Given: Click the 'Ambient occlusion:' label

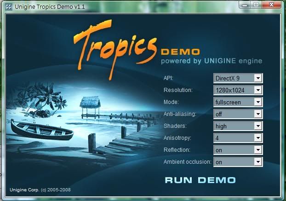Looking at the screenshot, I should [x=187, y=162].
